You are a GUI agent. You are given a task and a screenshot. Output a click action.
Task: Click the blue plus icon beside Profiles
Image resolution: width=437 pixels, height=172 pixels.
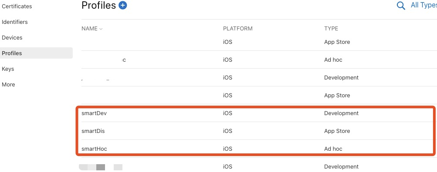pyautogui.click(x=122, y=5)
